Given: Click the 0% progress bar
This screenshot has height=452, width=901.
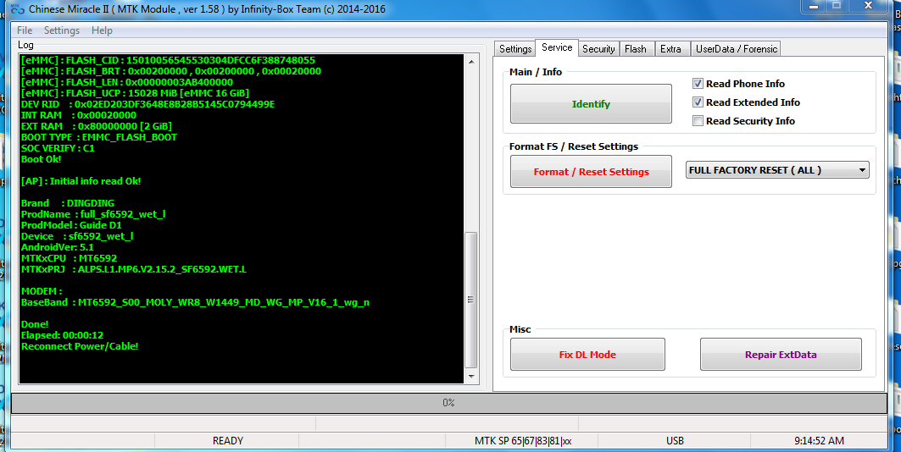Looking at the screenshot, I should click(448, 403).
